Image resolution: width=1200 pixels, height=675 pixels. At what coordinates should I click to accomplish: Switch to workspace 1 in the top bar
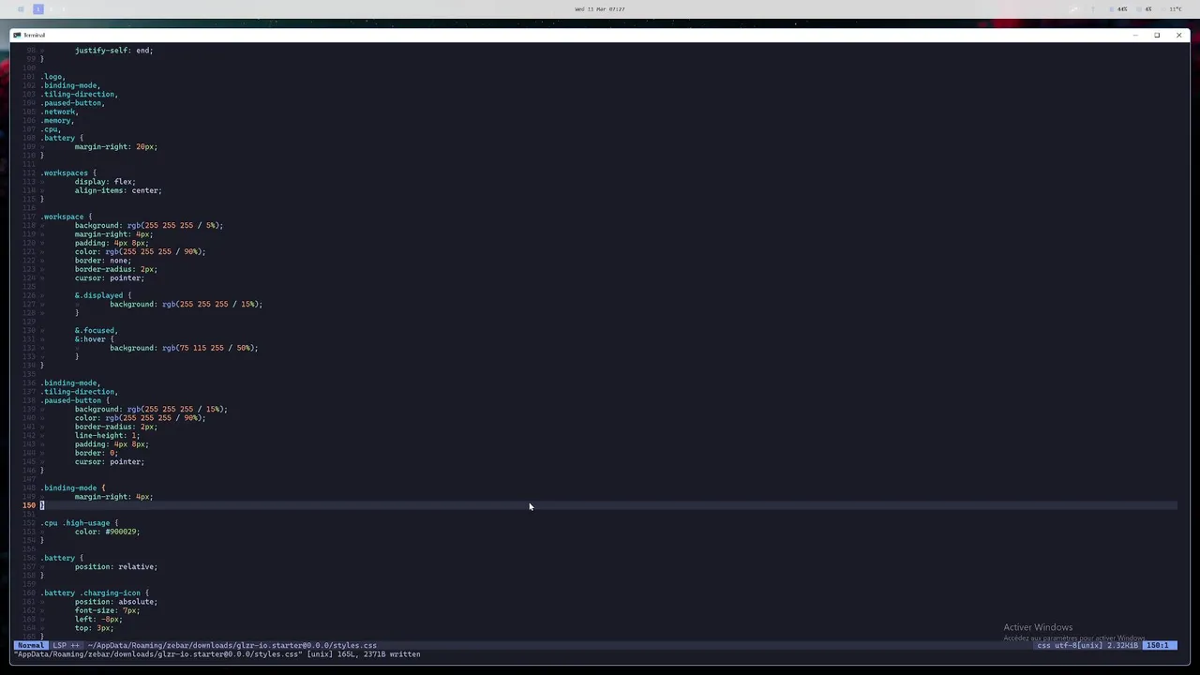[38, 9]
